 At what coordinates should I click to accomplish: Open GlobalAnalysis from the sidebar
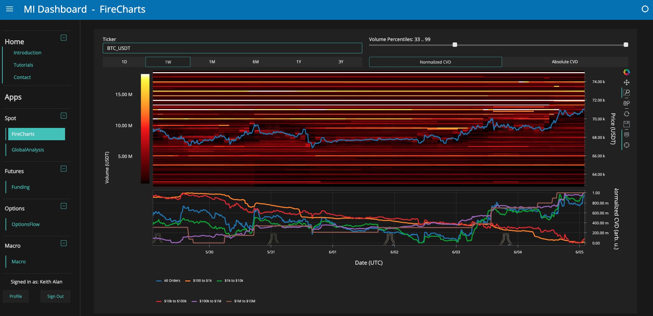[x=28, y=150]
